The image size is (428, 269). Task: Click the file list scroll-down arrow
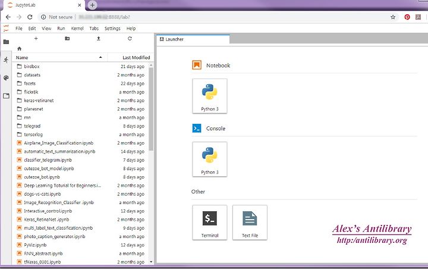(x=151, y=262)
